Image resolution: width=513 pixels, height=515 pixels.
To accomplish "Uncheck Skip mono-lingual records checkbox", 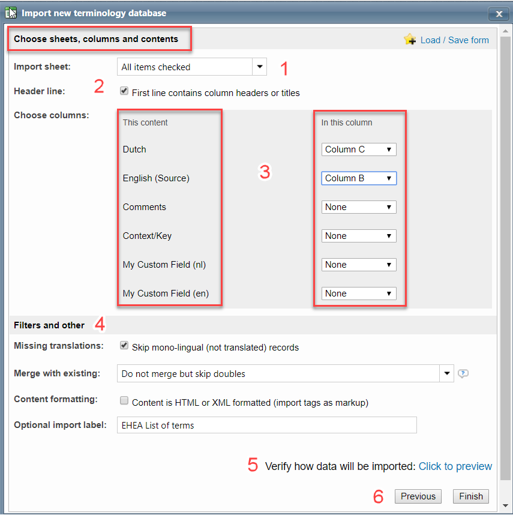I will click(124, 346).
